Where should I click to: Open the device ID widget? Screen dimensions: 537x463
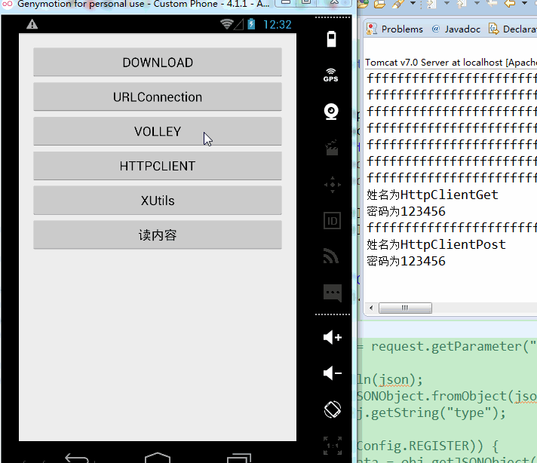[x=332, y=221]
